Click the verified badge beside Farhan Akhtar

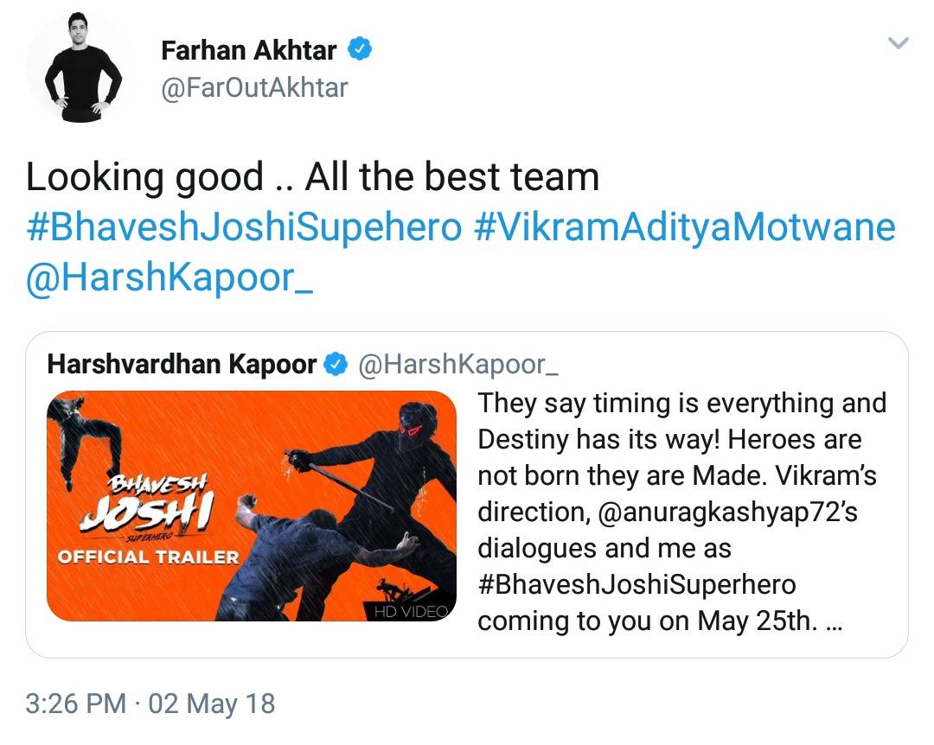(x=360, y=50)
